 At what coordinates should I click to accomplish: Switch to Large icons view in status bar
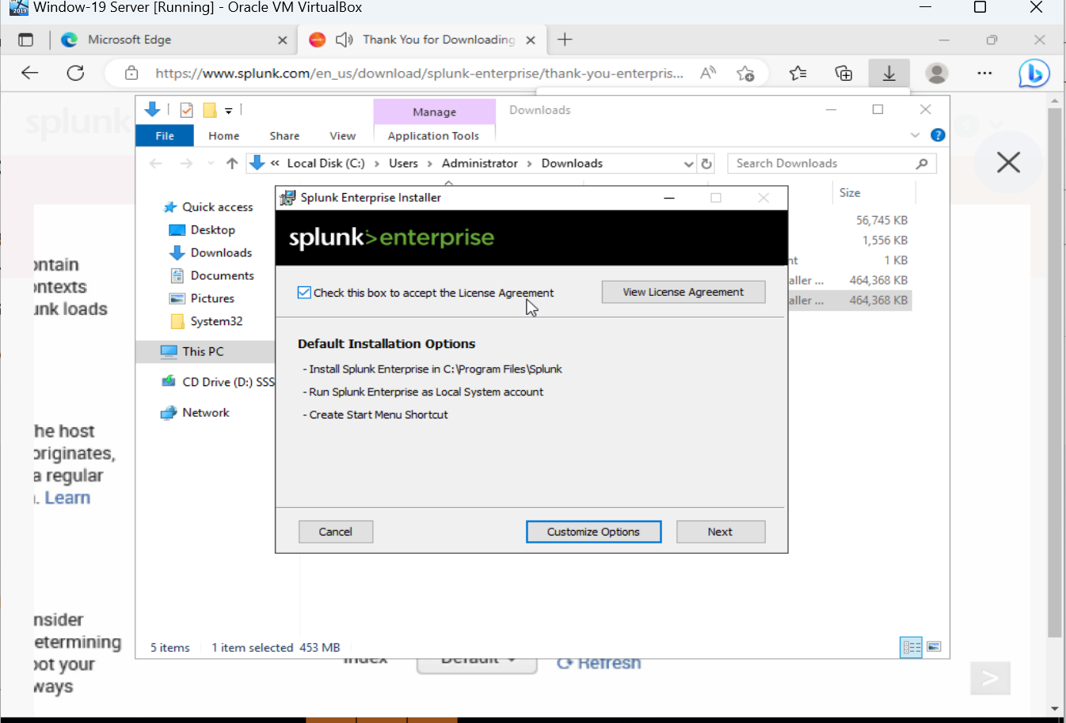pos(934,647)
